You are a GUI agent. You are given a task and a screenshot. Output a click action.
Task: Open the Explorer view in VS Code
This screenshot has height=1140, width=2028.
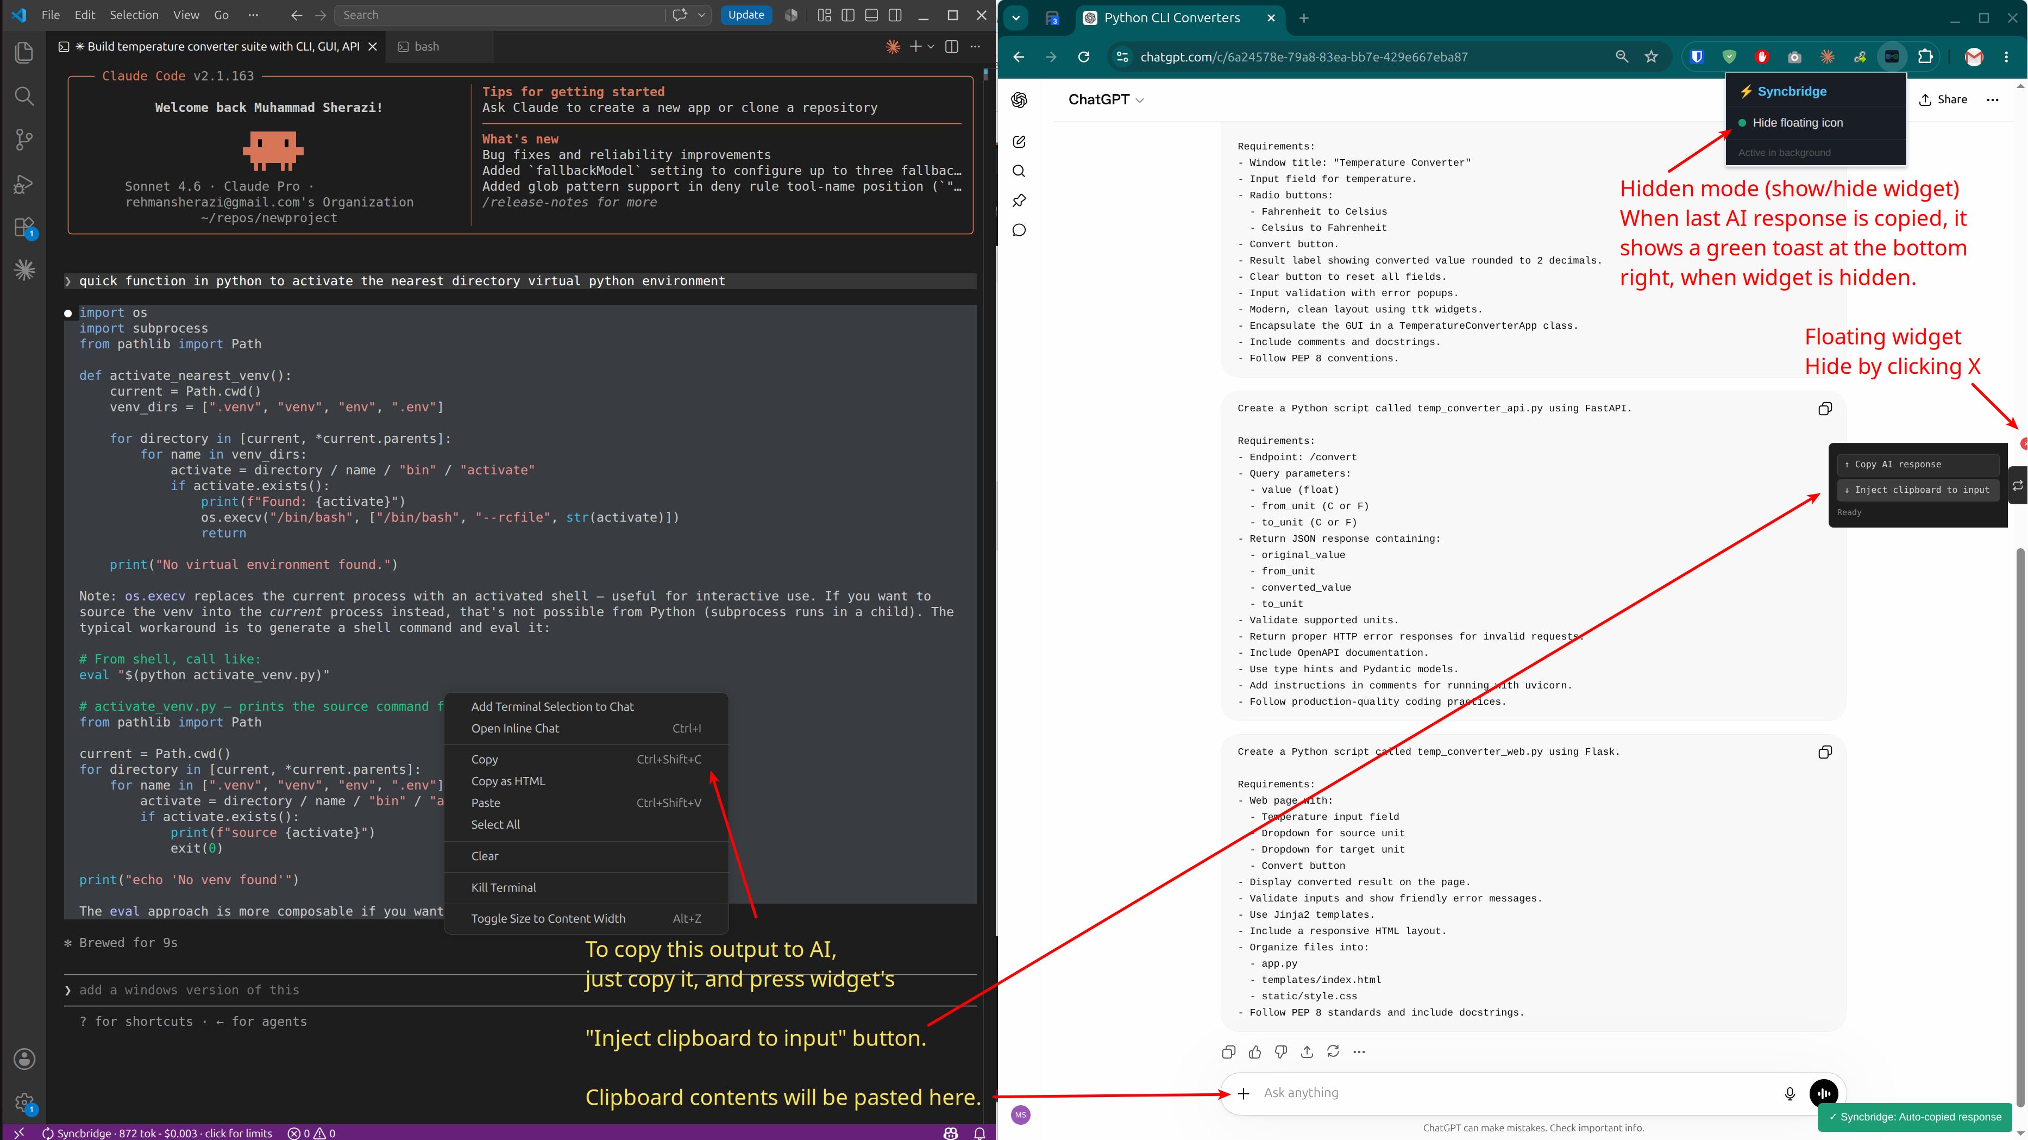tap(24, 53)
